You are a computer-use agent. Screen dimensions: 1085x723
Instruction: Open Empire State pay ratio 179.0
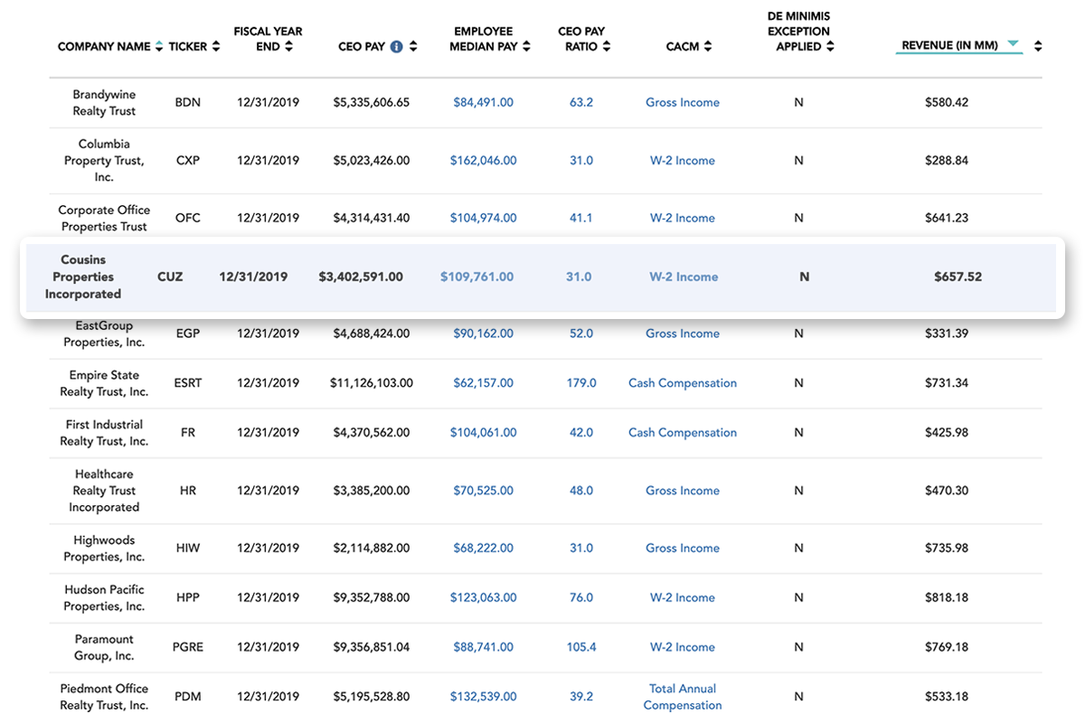coord(581,383)
